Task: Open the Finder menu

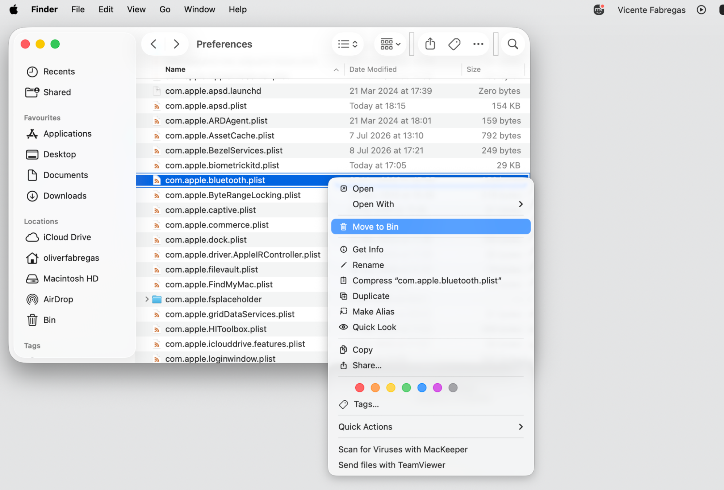Action: click(x=44, y=9)
